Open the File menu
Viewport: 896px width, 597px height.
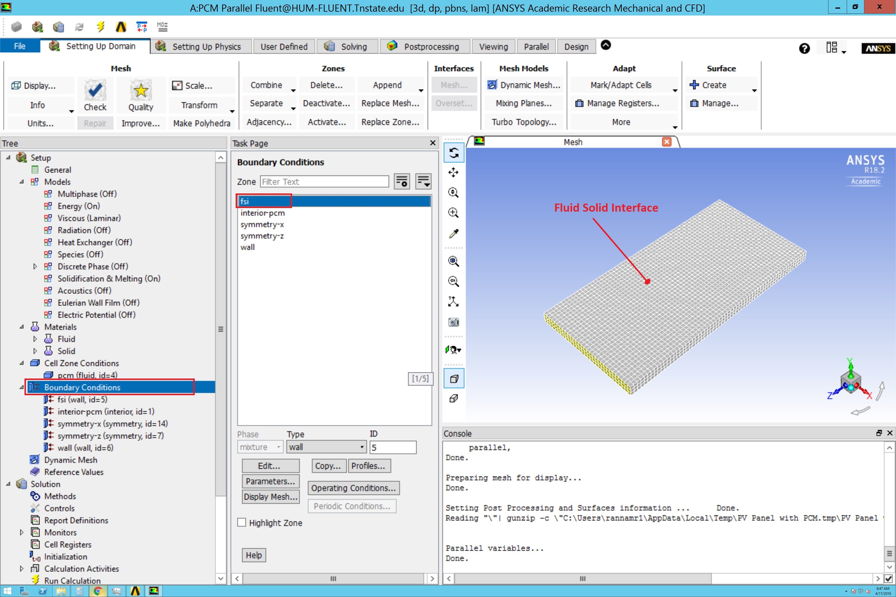pyautogui.click(x=20, y=46)
